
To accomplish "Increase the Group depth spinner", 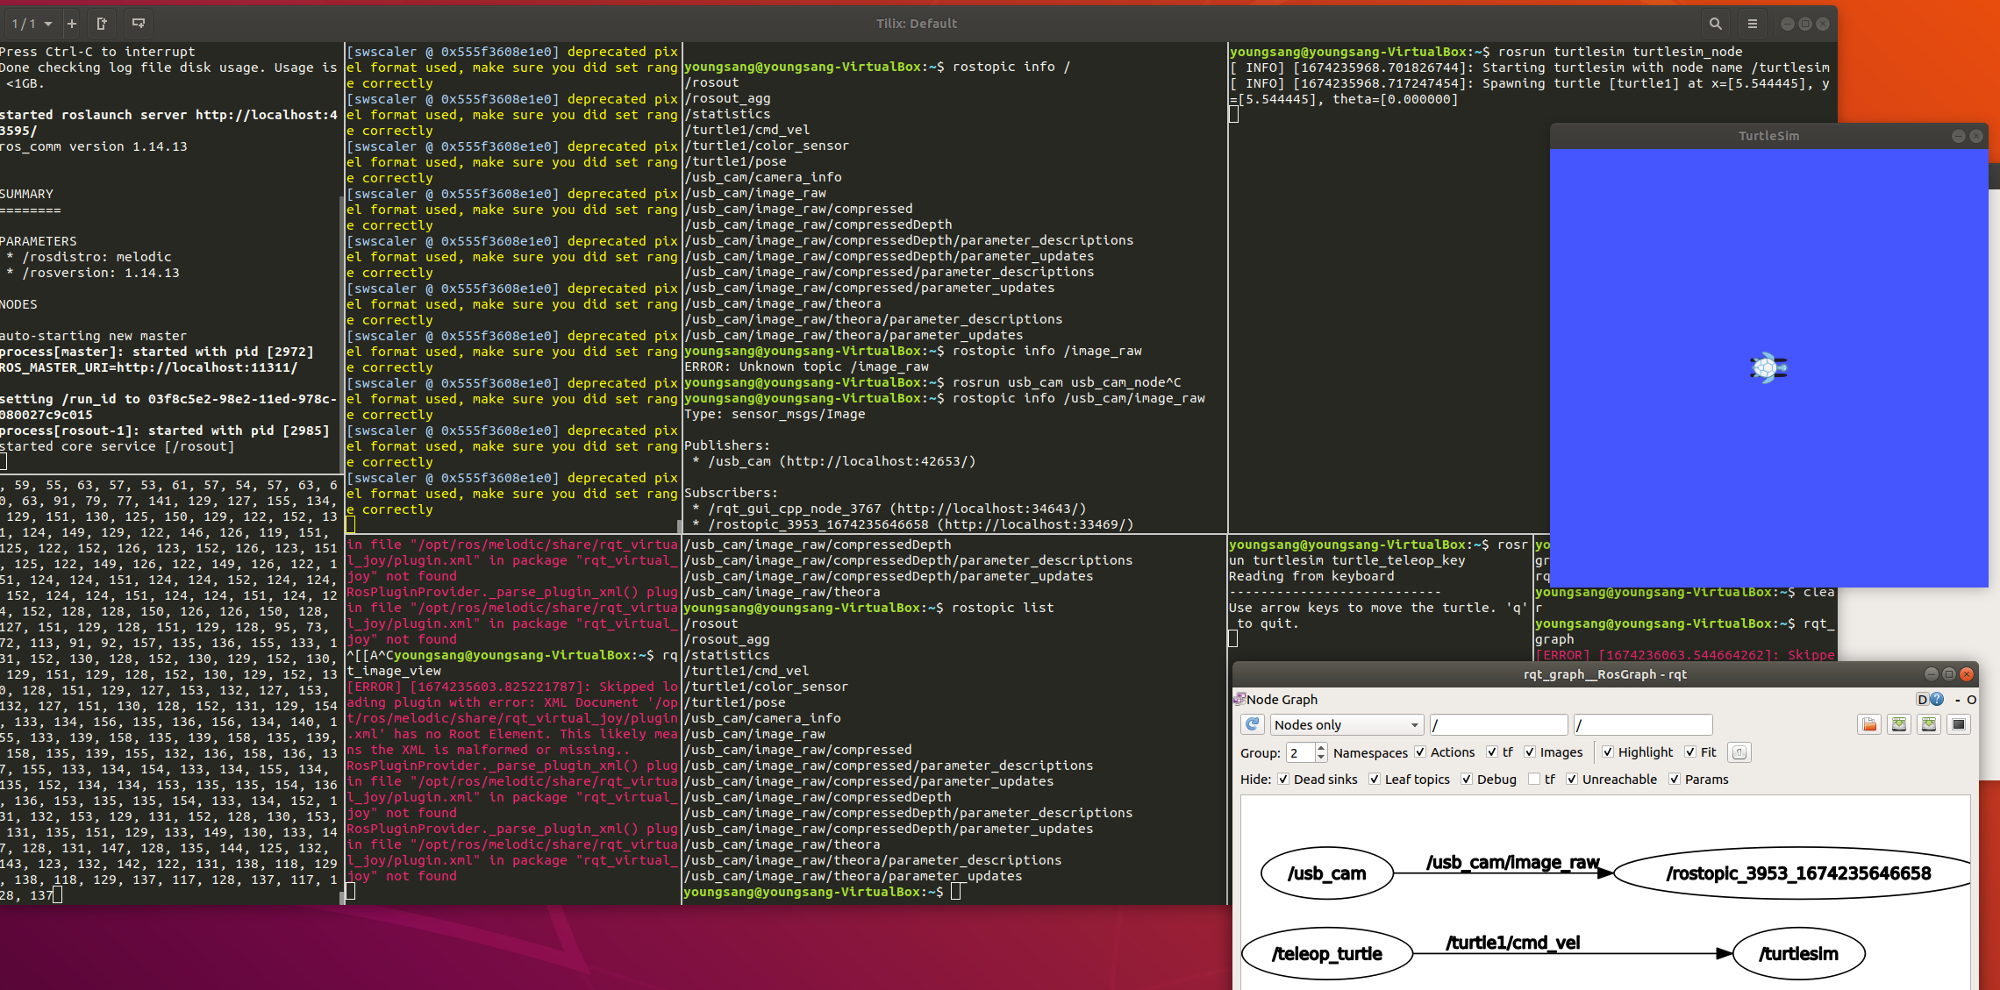I will 1321,747.
